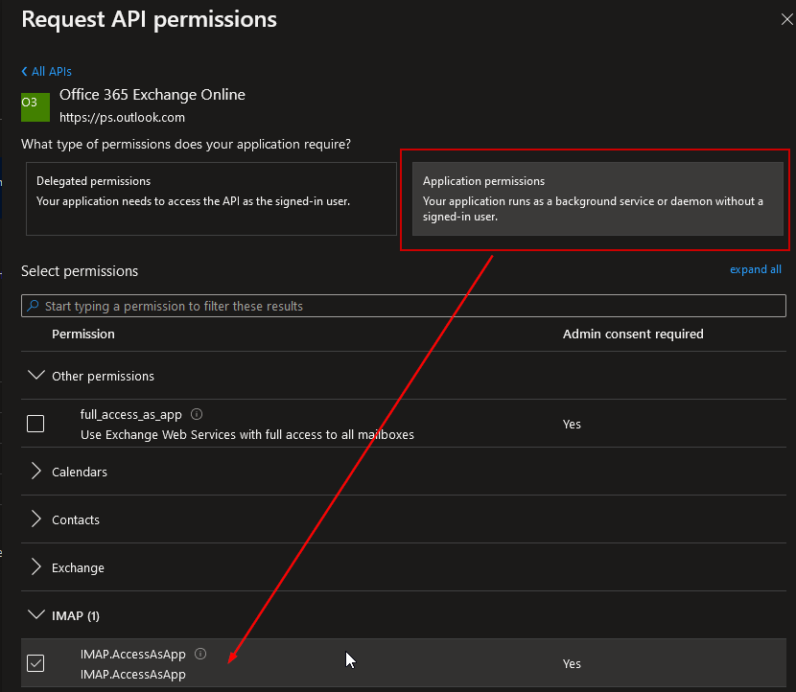This screenshot has width=796, height=692.
Task: Expand the Contacts permission group
Action: click(36, 519)
